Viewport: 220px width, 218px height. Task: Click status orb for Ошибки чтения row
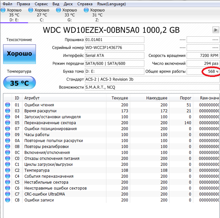click(8, 105)
